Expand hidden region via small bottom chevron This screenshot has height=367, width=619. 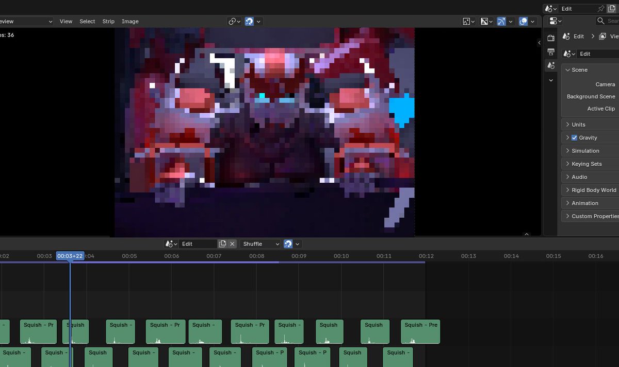[527, 234]
